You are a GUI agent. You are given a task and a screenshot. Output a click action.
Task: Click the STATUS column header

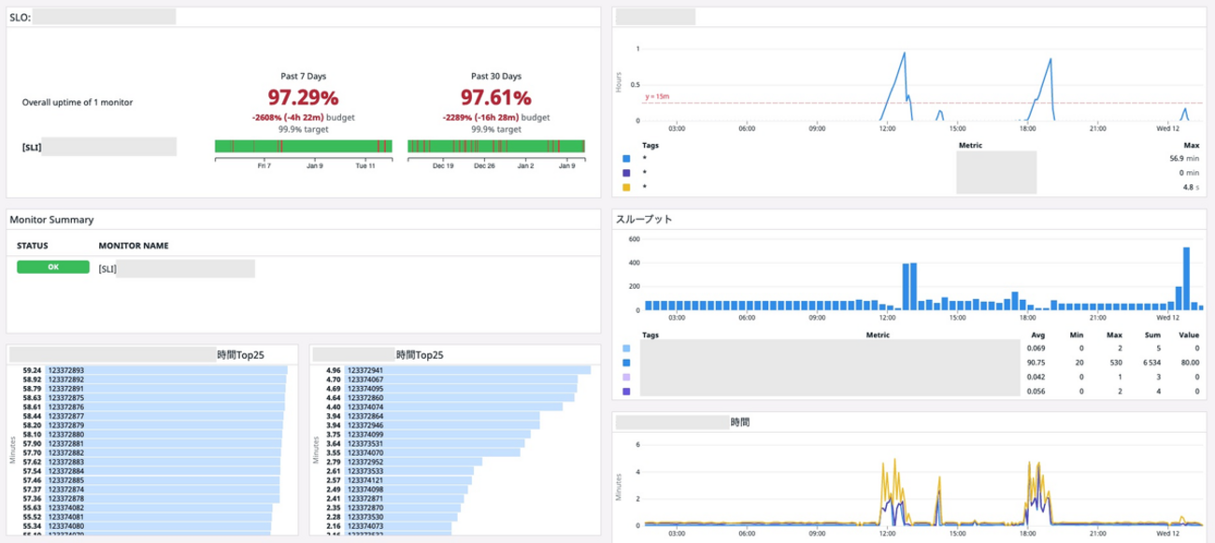pyautogui.click(x=34, y=246)
